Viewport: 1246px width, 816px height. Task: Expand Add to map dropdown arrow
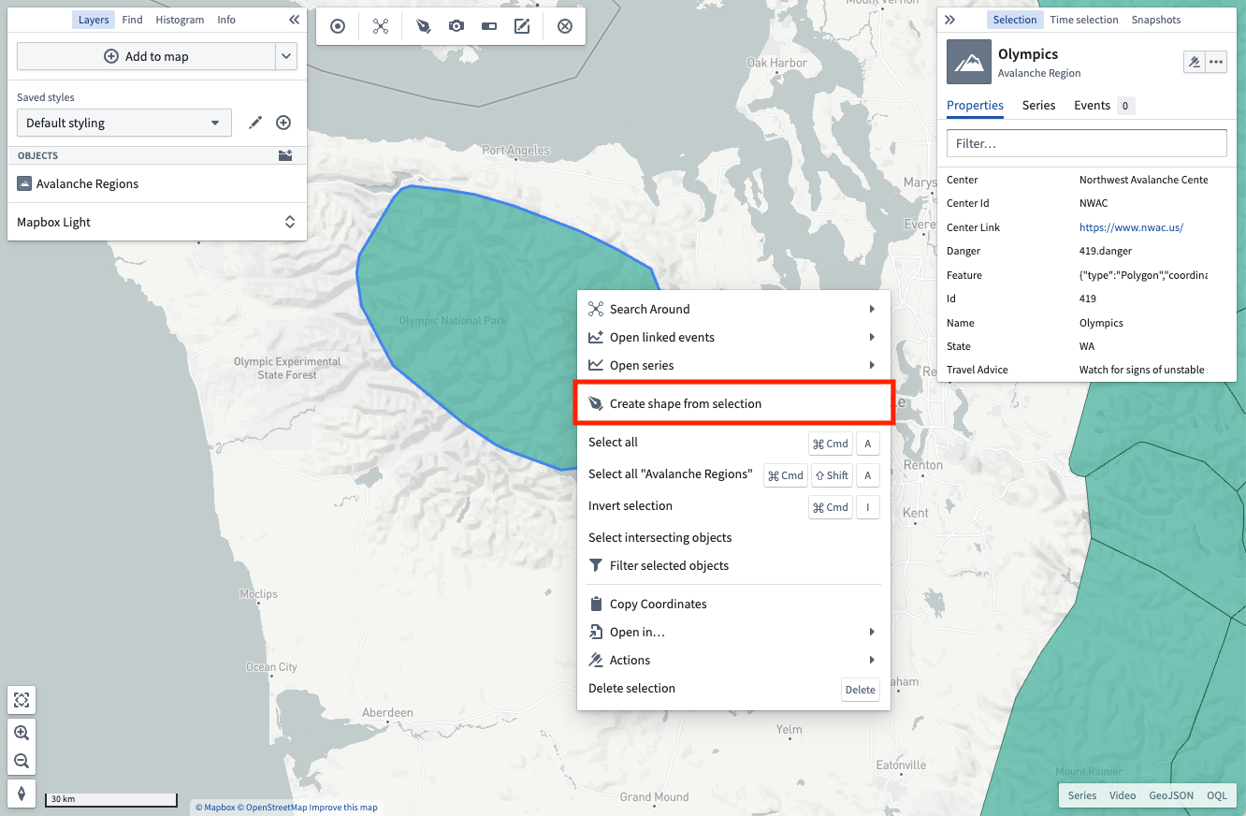pos(286,56)
